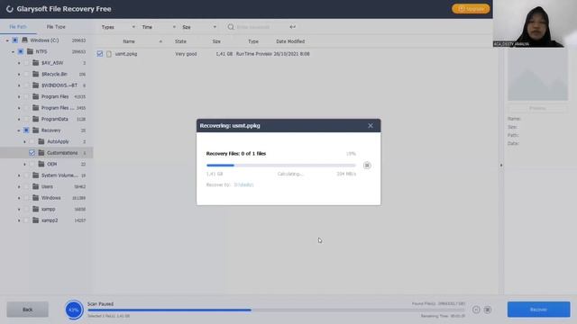This screenshot has width=577, height=324.
Task: Switch to the File Type tab
Action: coord(56,27)
